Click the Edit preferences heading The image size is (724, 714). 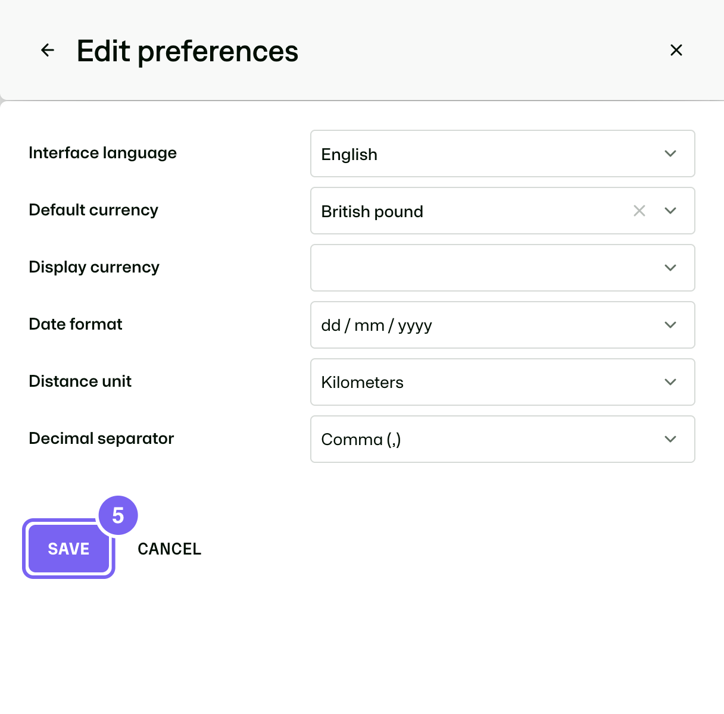click(x=188, y=51)
